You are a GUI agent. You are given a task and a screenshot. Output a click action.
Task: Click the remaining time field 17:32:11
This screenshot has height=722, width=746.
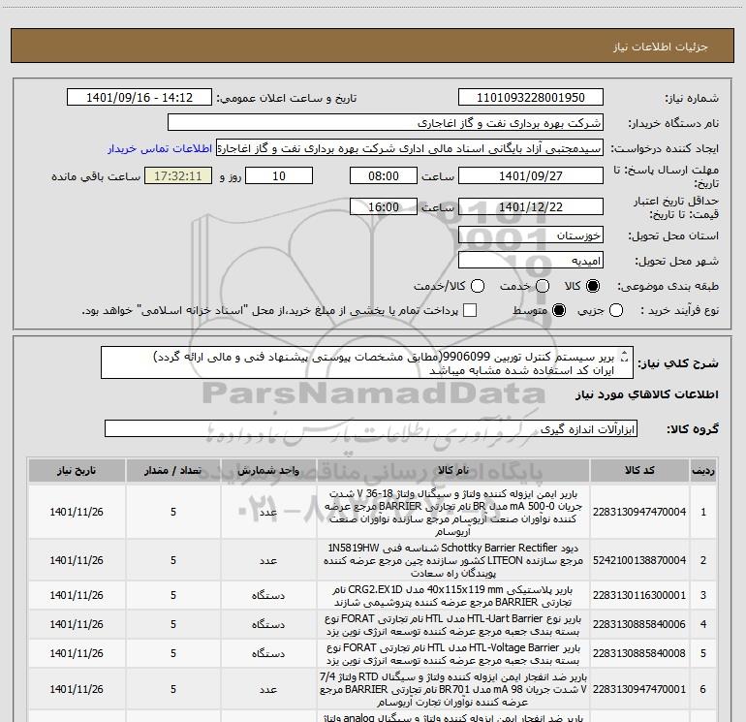tap(178, 175)
